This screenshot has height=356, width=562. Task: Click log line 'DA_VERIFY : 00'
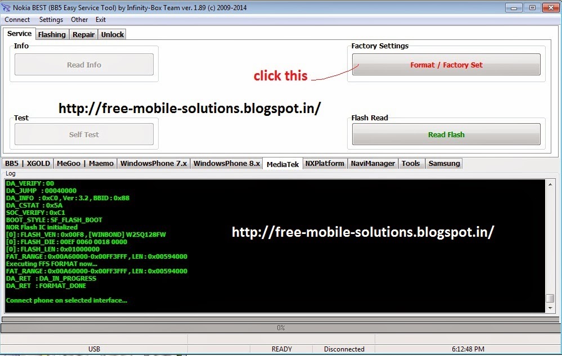pyautogui.click(x=30, y=183)
